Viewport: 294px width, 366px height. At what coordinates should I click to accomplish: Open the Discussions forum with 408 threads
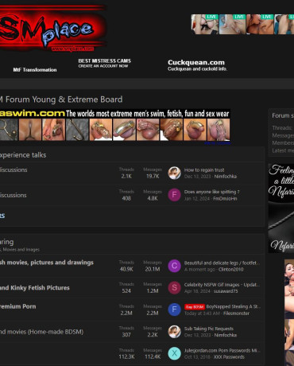click(x=14, y=195)
